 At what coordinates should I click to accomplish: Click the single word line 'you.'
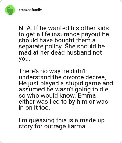tap(24, 59)
